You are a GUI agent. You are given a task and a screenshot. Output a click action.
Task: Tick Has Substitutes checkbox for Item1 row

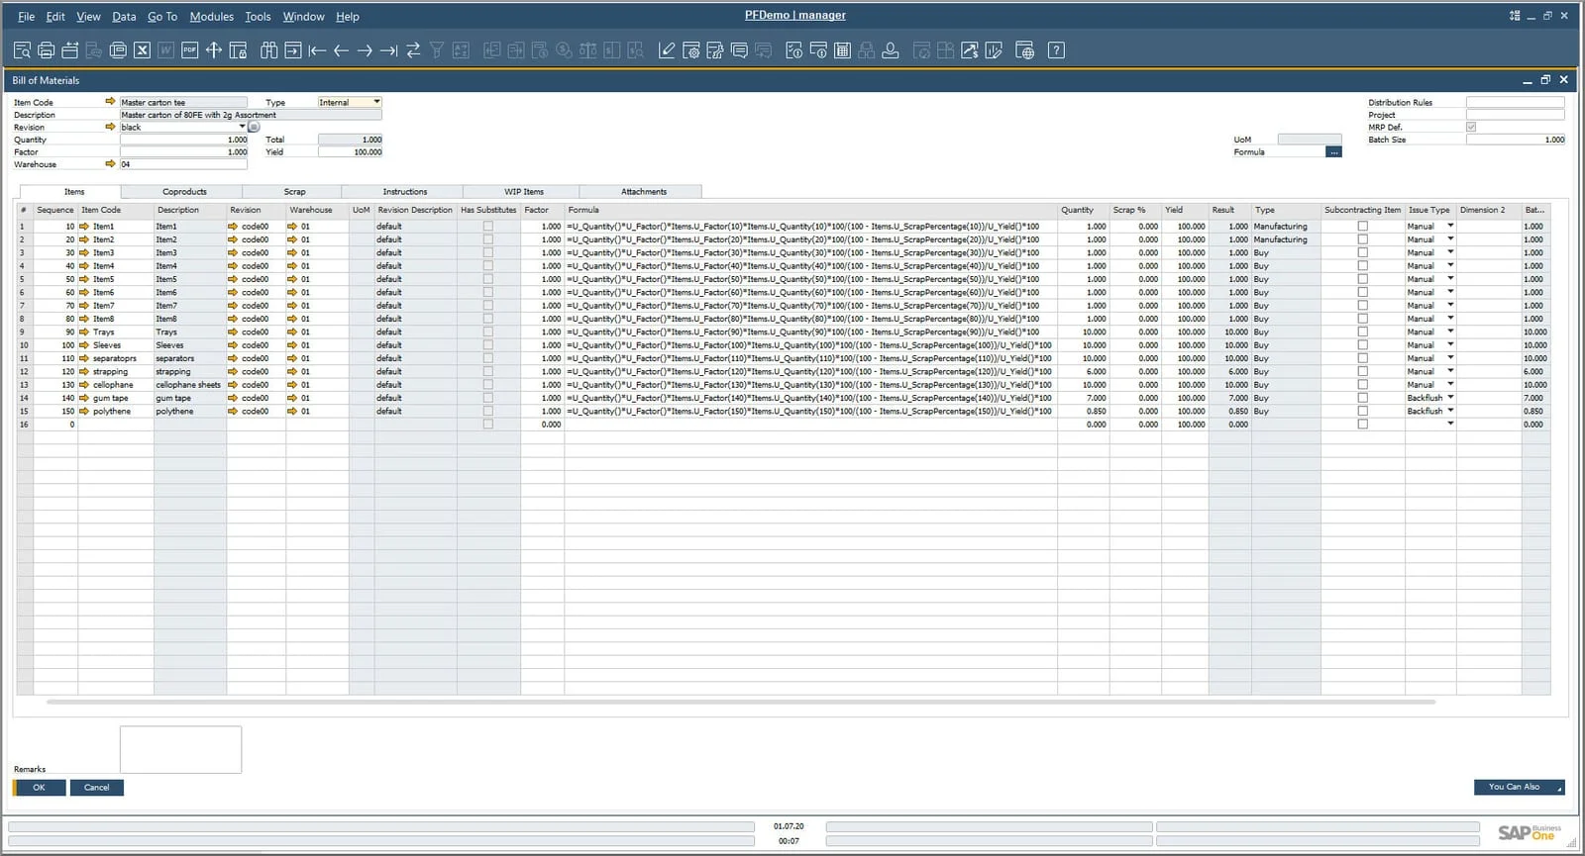pos(487,227)
